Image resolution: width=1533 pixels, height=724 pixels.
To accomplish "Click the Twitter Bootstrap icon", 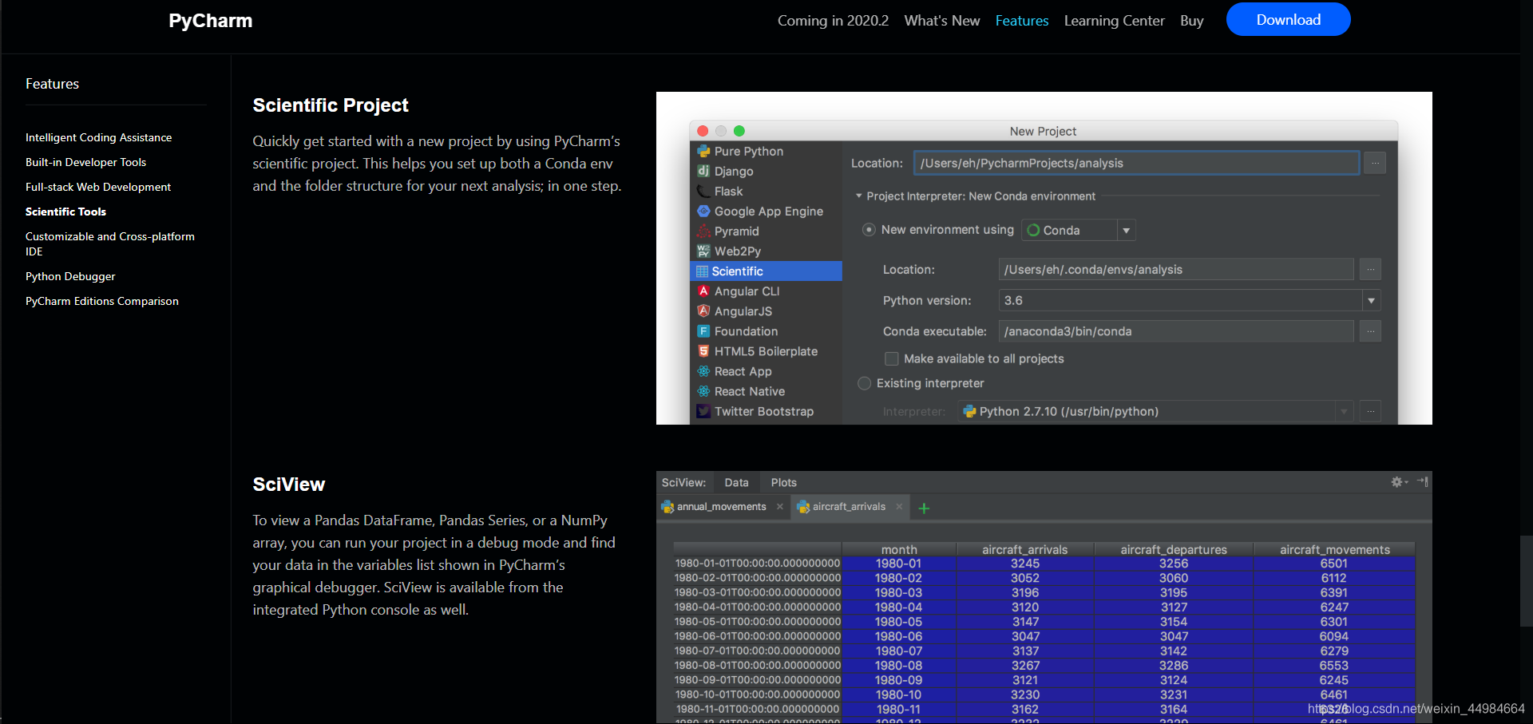I will (x=703, y=411).
